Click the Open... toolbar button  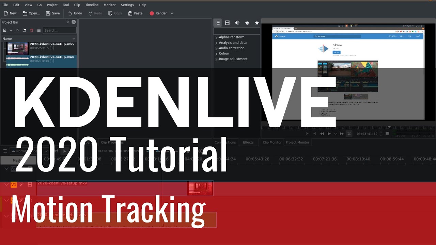(31, 13)
